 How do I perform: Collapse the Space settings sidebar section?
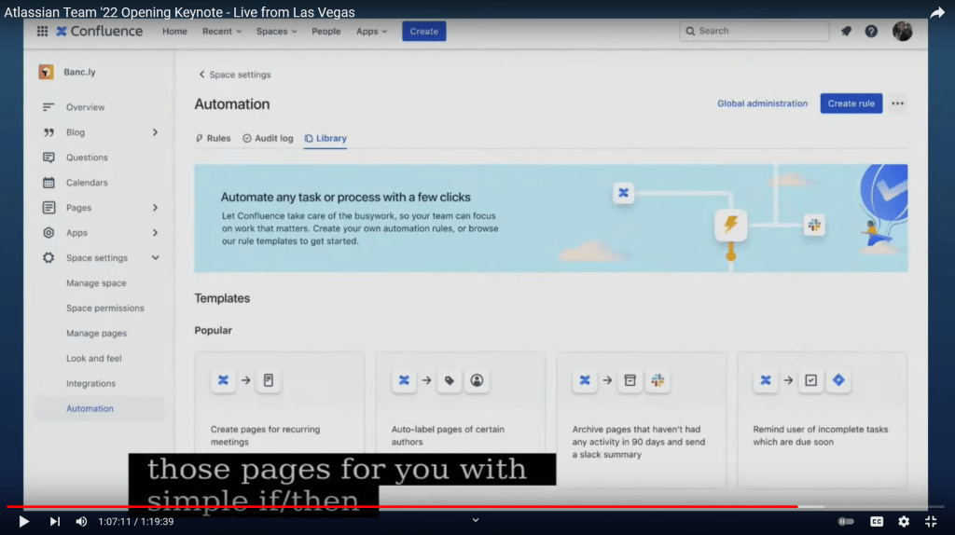tap(155, 258)
